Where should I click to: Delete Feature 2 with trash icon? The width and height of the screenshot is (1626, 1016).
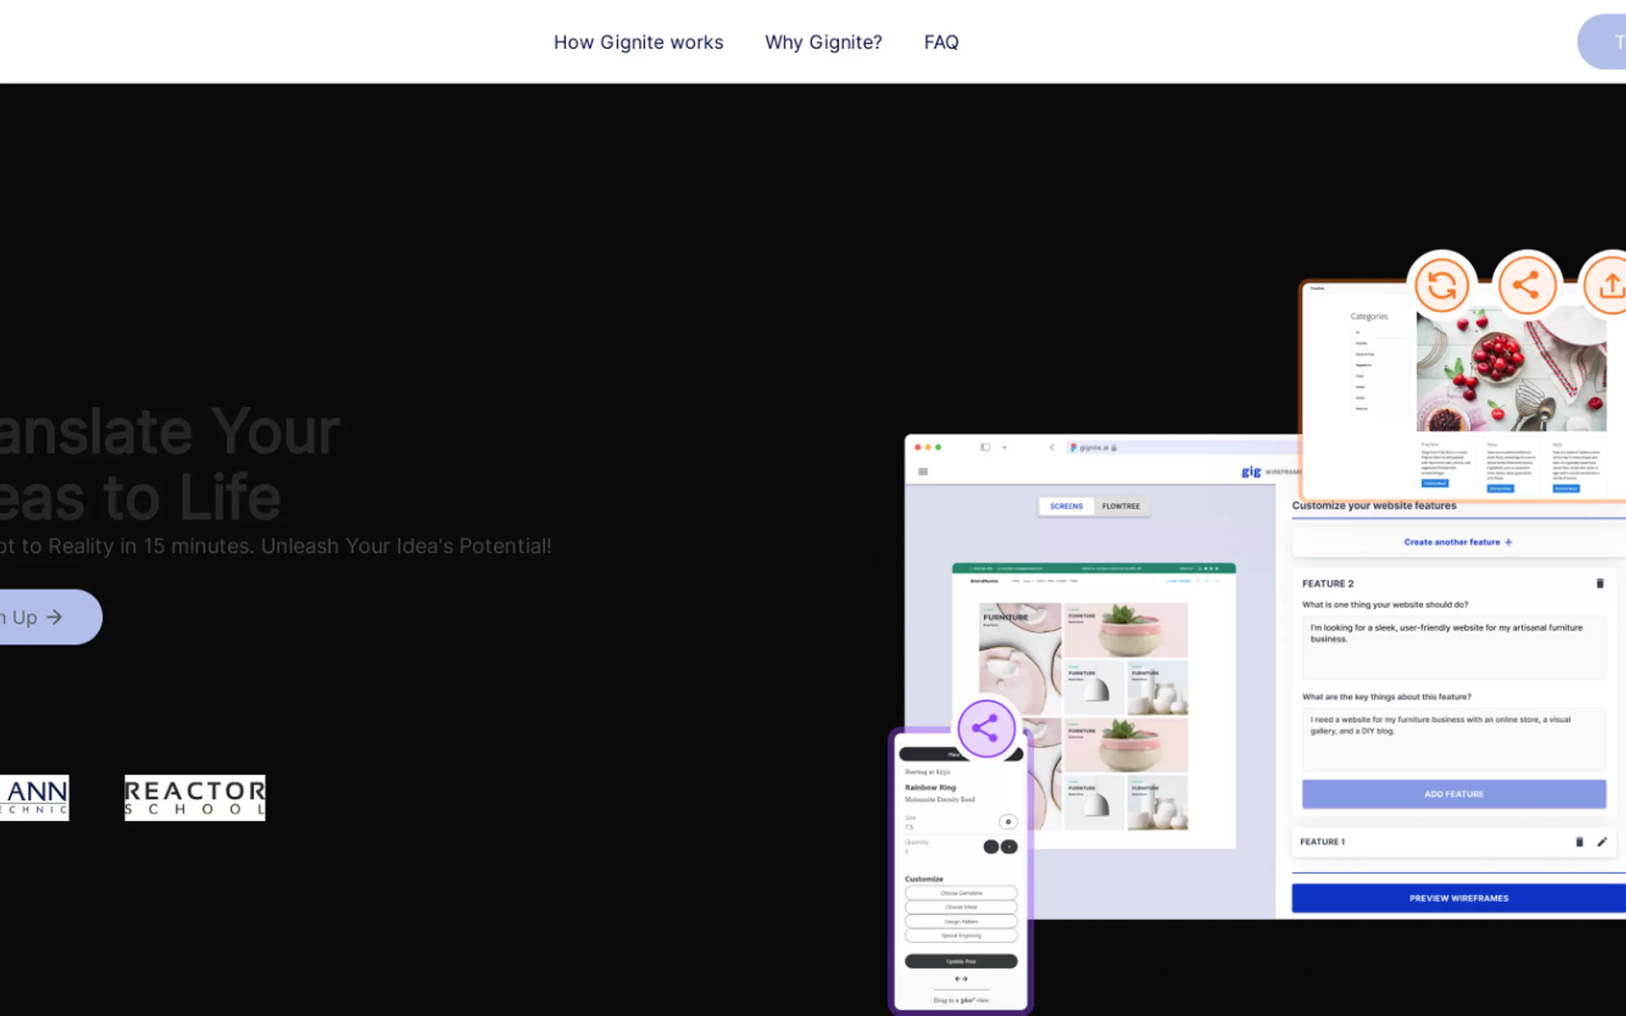click(x=1600, y=583)
